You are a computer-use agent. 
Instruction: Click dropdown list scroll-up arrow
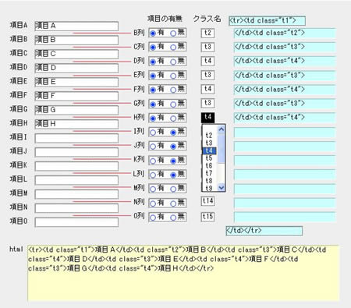point(222,129)
